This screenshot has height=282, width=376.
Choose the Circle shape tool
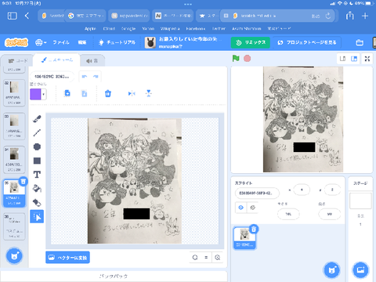pos(37,146)
